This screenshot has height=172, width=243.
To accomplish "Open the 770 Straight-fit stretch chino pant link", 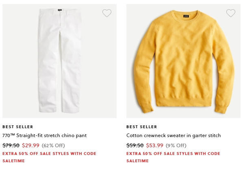I will tap(44, 135).
